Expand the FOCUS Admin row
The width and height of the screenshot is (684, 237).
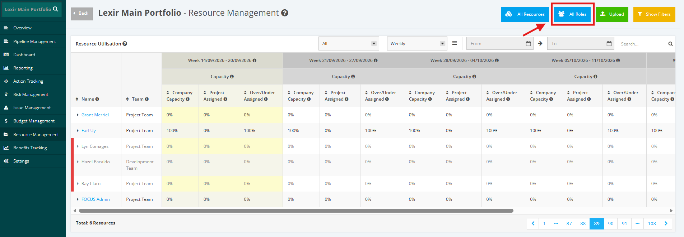(78, 199)
